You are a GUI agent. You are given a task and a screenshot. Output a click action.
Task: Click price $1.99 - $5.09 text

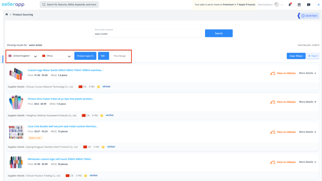click(41, 75)
